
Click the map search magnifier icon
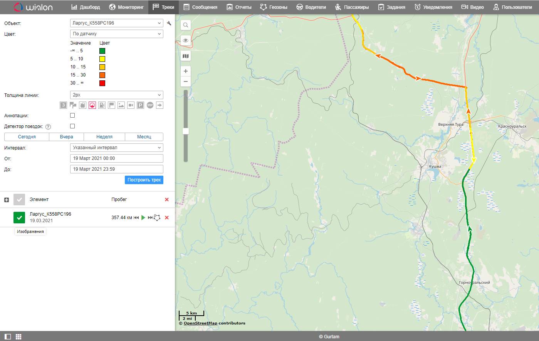[186, 25]
